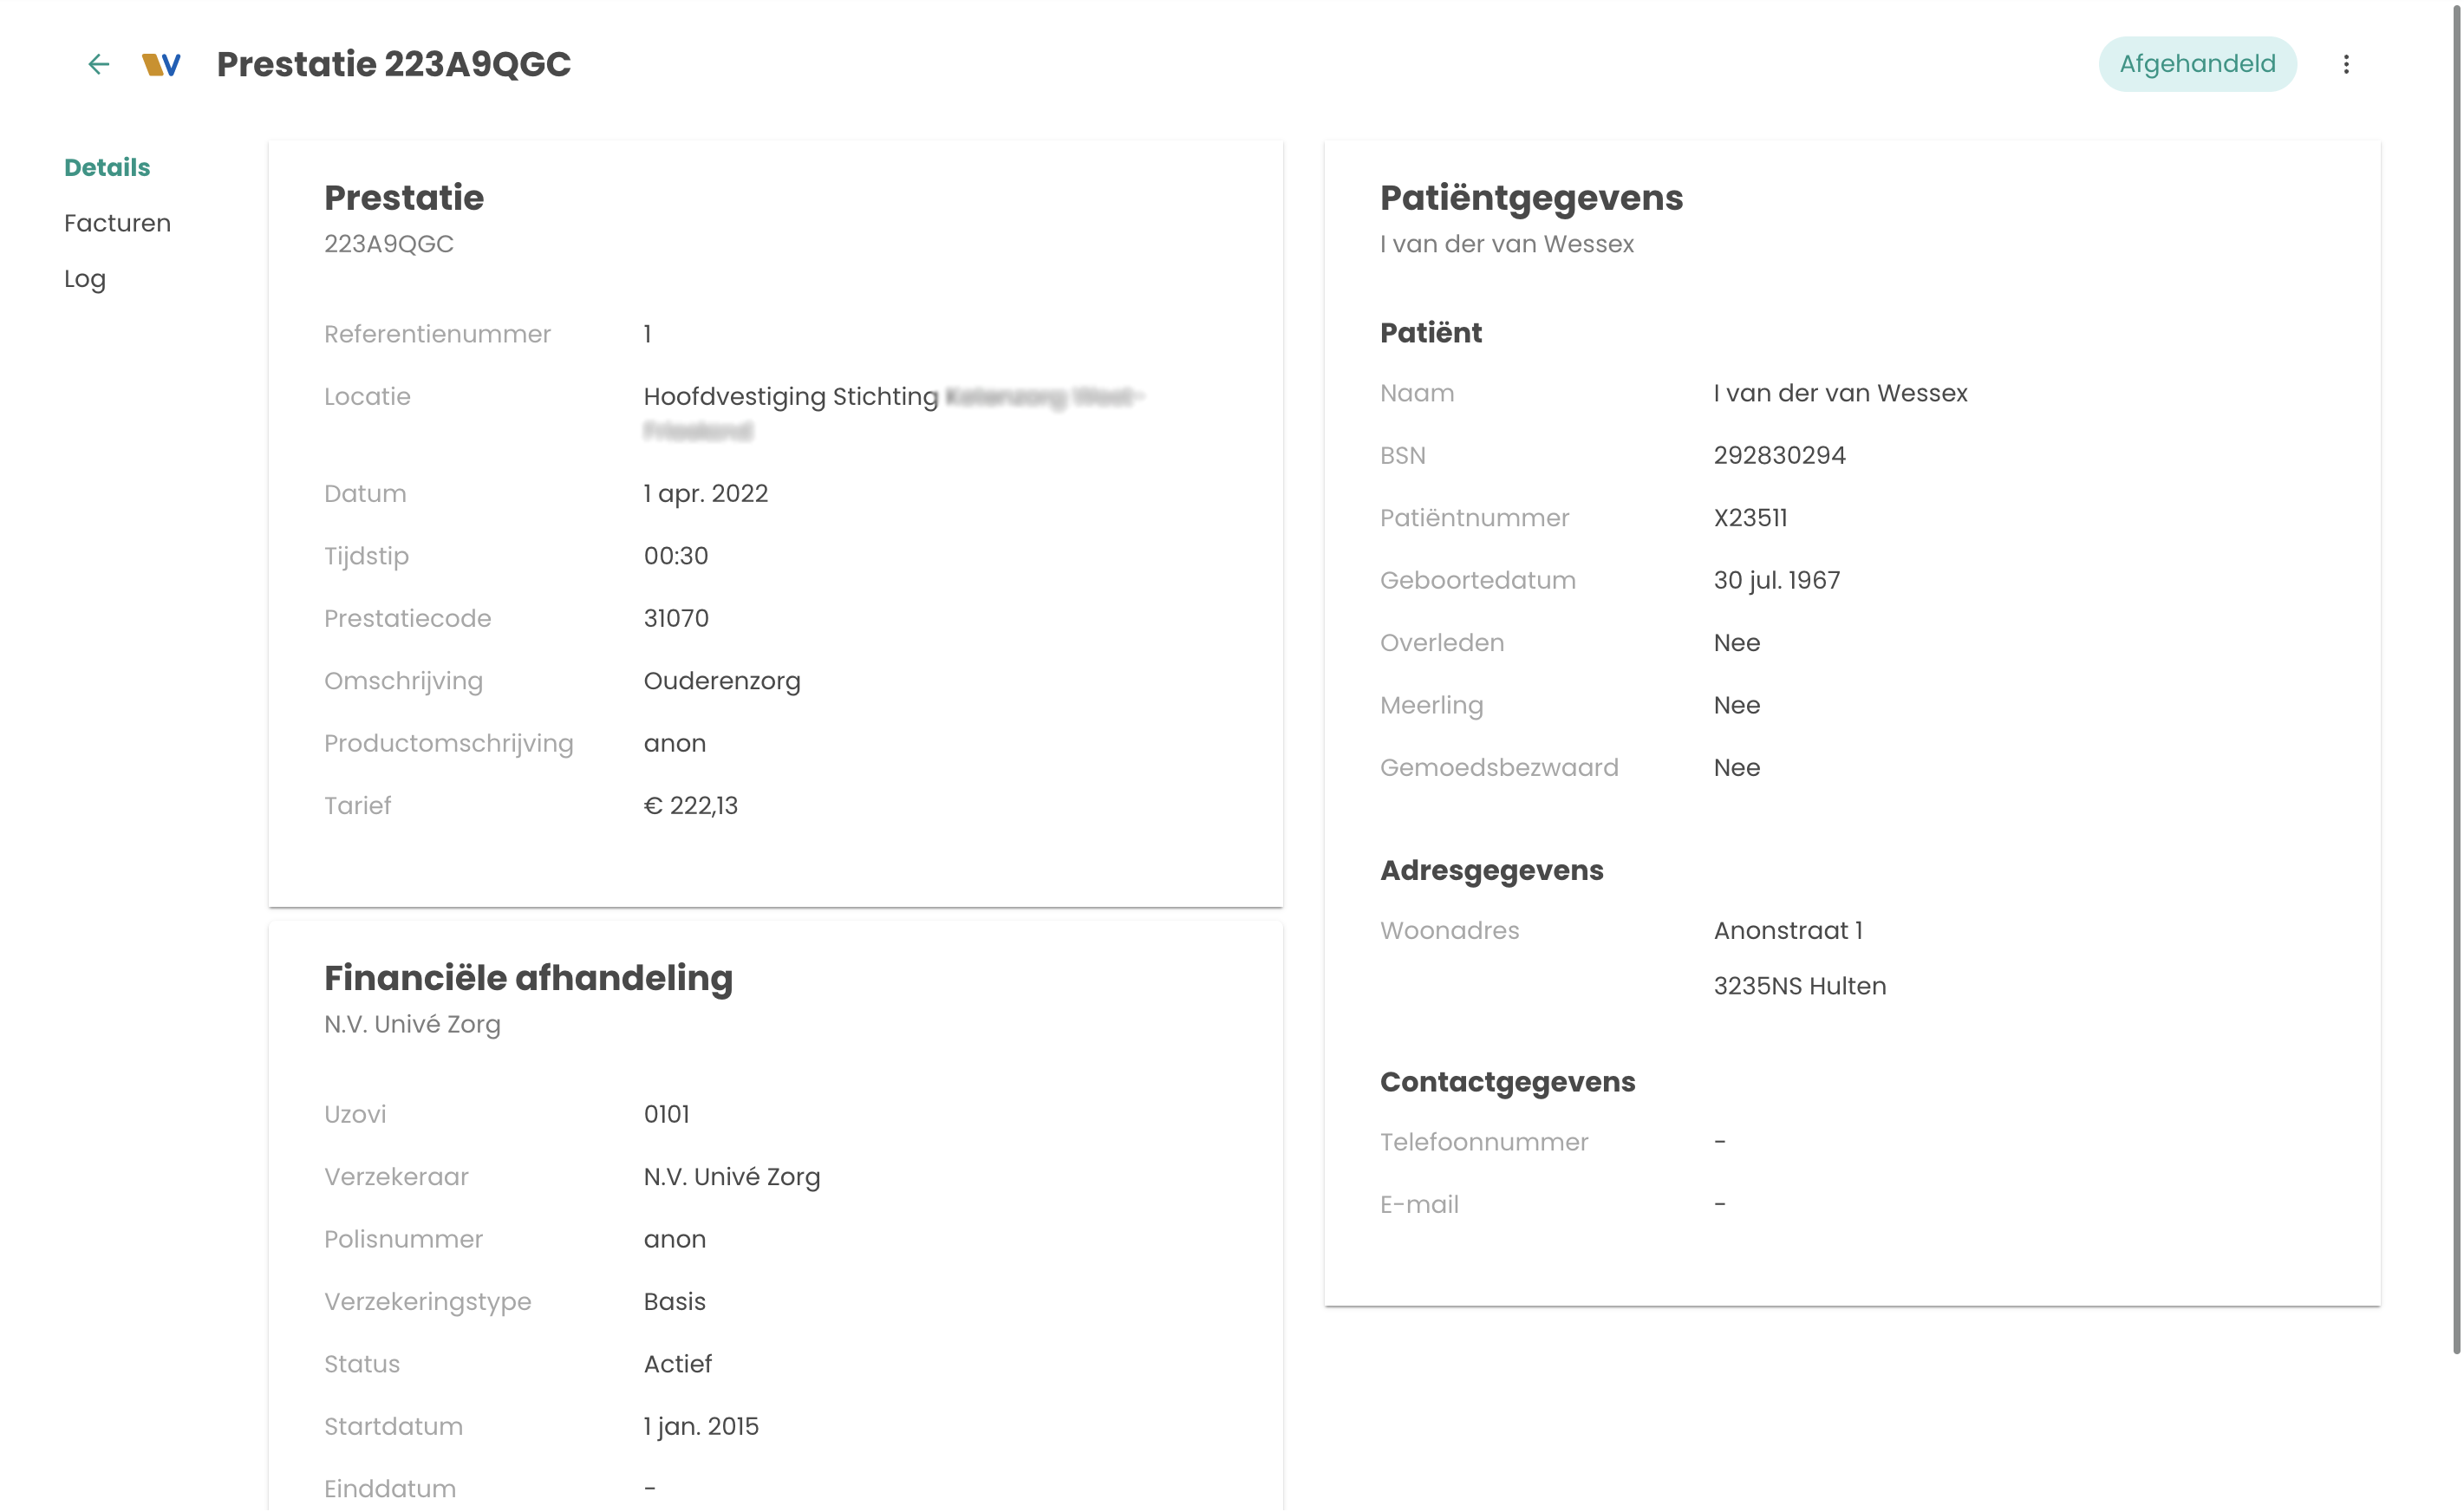Click the Patiëntnummer value X23511
The image size is (2464, 1512).
pos(1750,518)
